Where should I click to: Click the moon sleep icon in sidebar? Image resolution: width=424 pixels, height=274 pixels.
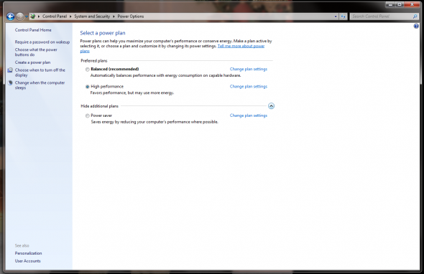pos(10,83)
